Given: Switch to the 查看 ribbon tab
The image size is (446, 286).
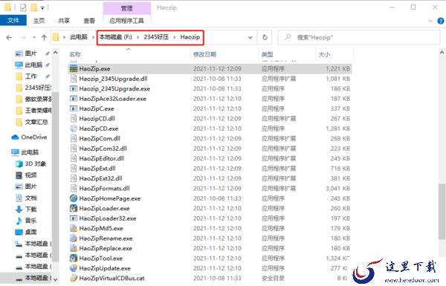Looking at the screenshot, I should pos(89,21).
